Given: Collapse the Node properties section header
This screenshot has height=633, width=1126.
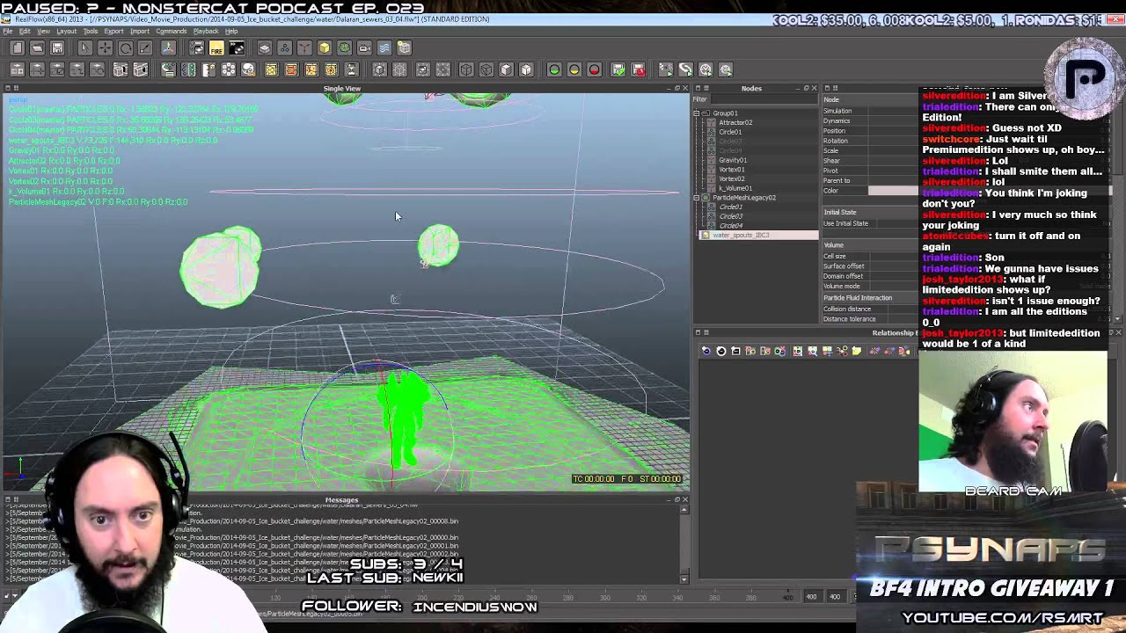Looking at the screenshot, I should (x=869, y=99).
